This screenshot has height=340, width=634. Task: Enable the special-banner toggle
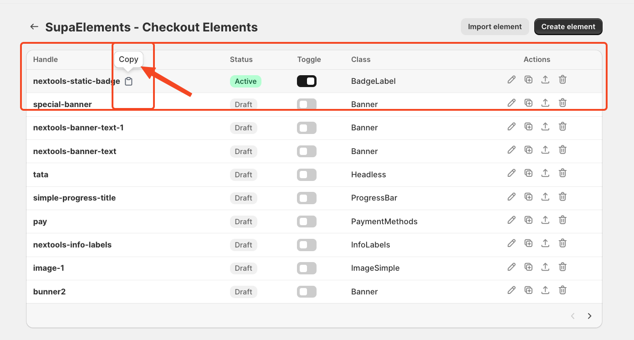pyautogui.click(x=307, y=104)
